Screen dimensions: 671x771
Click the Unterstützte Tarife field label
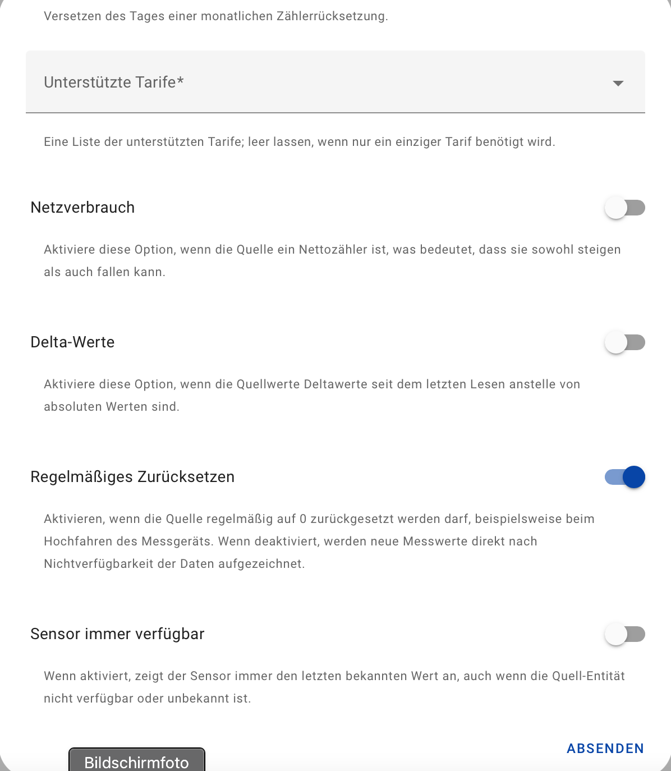(x=114, y=82)
